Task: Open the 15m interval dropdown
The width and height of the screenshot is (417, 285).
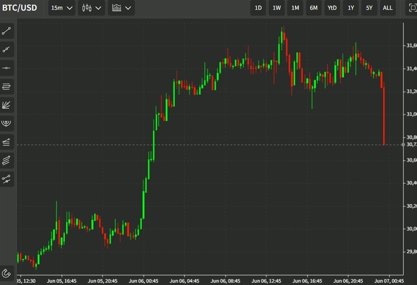Action: pos(62,8)
